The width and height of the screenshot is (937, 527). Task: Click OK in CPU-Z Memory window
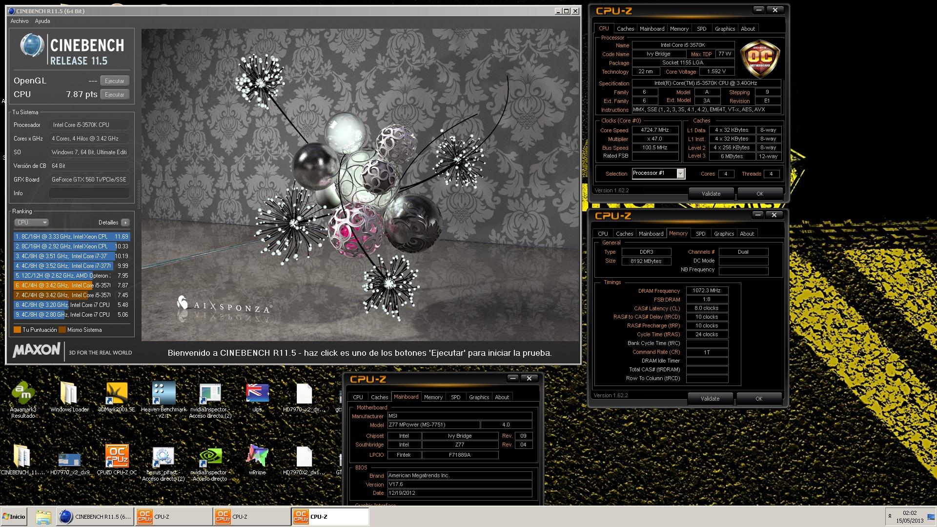tap(758, 399)
